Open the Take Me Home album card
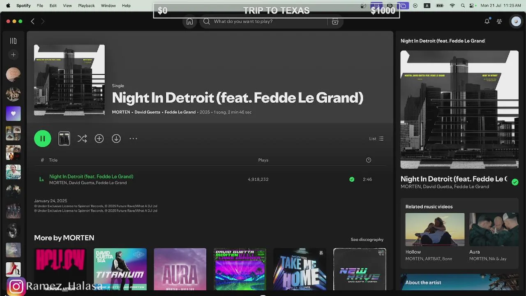This screenshot has height=296, width=526. [300, 269]
